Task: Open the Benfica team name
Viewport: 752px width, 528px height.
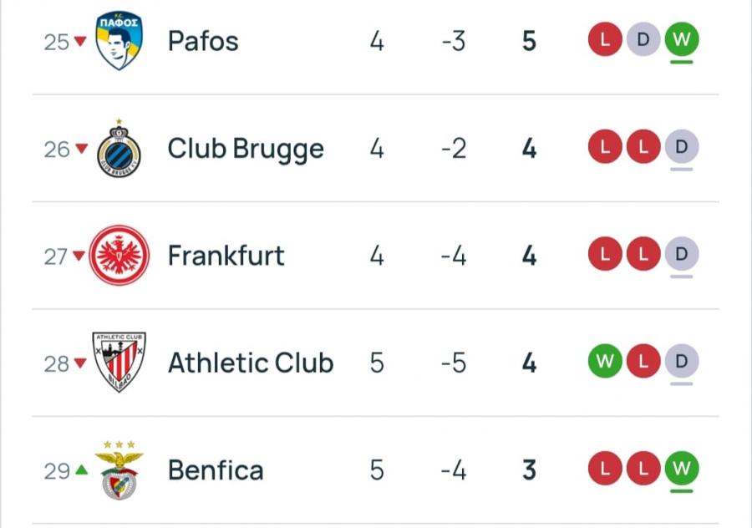Action: coord(216,470)
